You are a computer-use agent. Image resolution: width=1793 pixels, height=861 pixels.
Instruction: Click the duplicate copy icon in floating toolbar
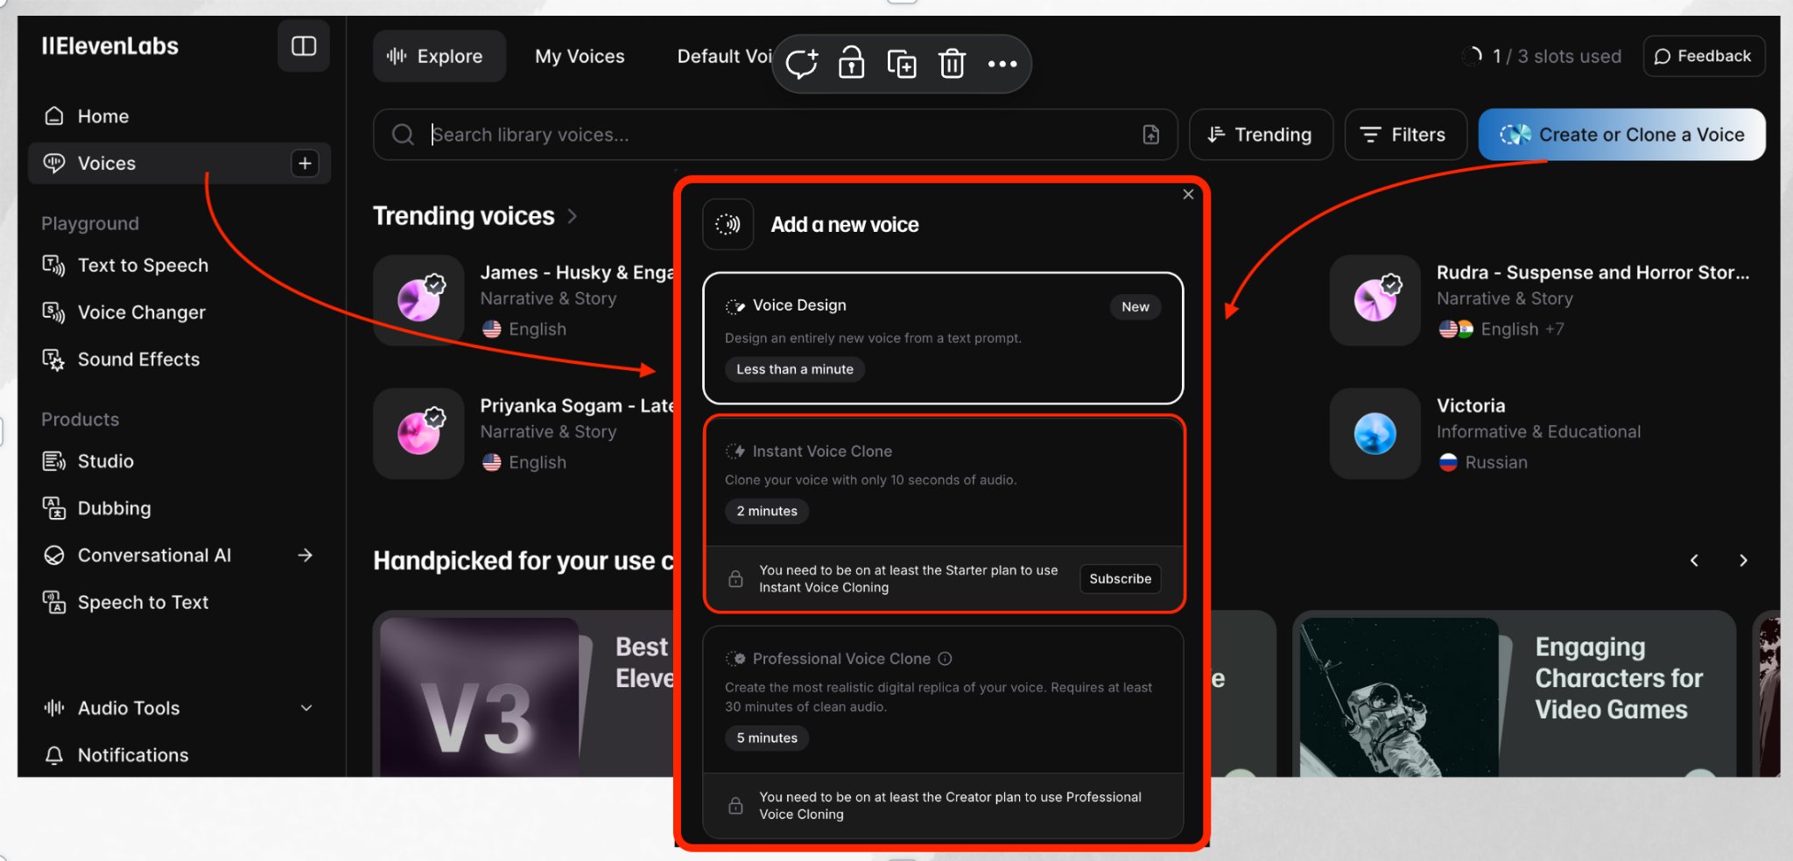(902, 64)
